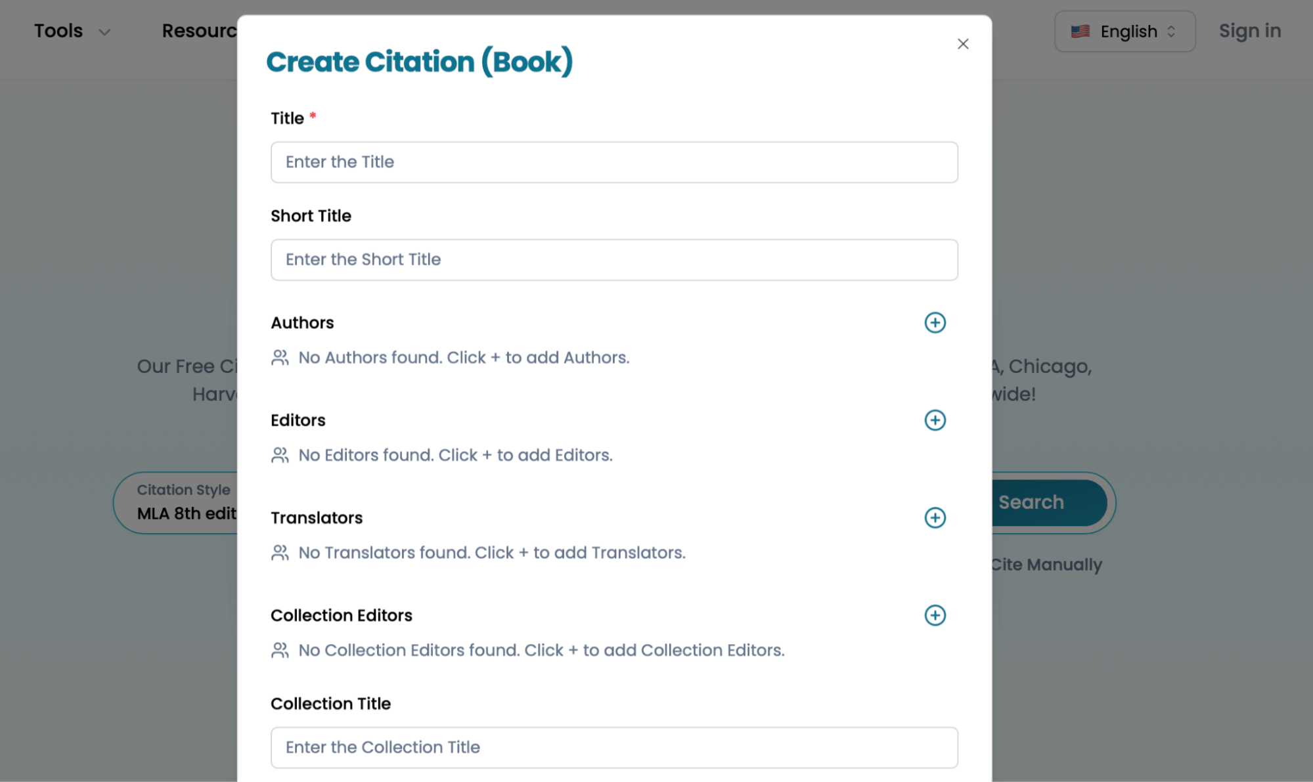The width and height of the screenshot is (1313, 782).
Task: Click Sign in
Action: [1249, 30]
